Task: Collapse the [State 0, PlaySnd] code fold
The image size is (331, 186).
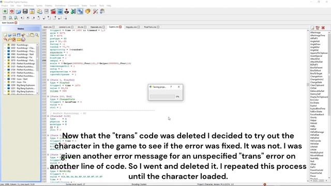Action: [48, 80]
